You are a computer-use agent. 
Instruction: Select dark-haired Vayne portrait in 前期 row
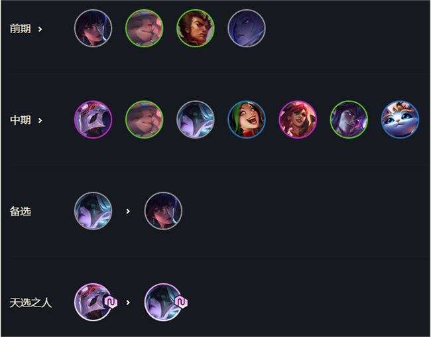pos(93,29)
